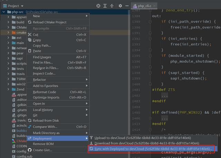The width and height of the screenshot is (221, 158).
Task: Open Project panel settings gear
Action: (120, 6)
